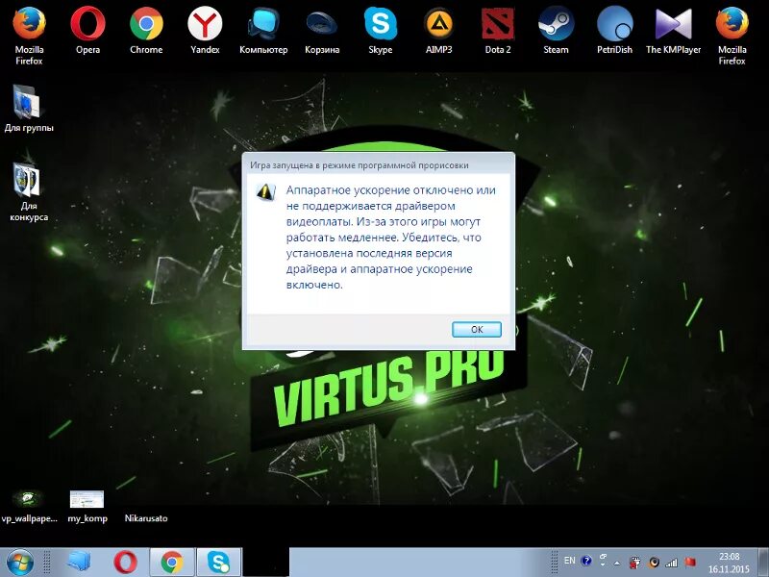Select the Steam desktop shortcut
The width and height of the screenshot is (769, 577).
[x=556, y=31]
